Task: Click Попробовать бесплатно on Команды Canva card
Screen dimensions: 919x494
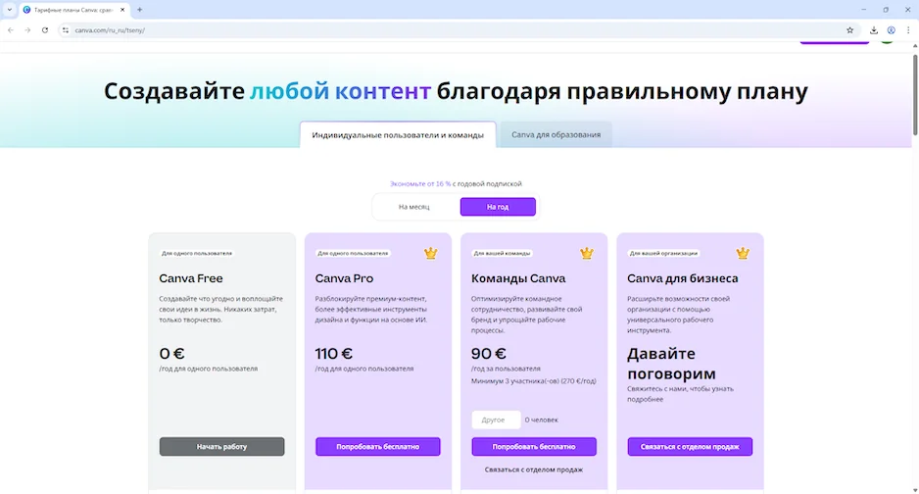Action: [533, 447]
